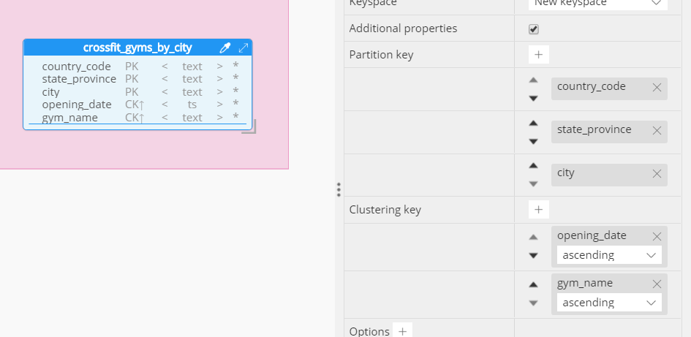Add a new partition key with plus

tap(538, 55)
